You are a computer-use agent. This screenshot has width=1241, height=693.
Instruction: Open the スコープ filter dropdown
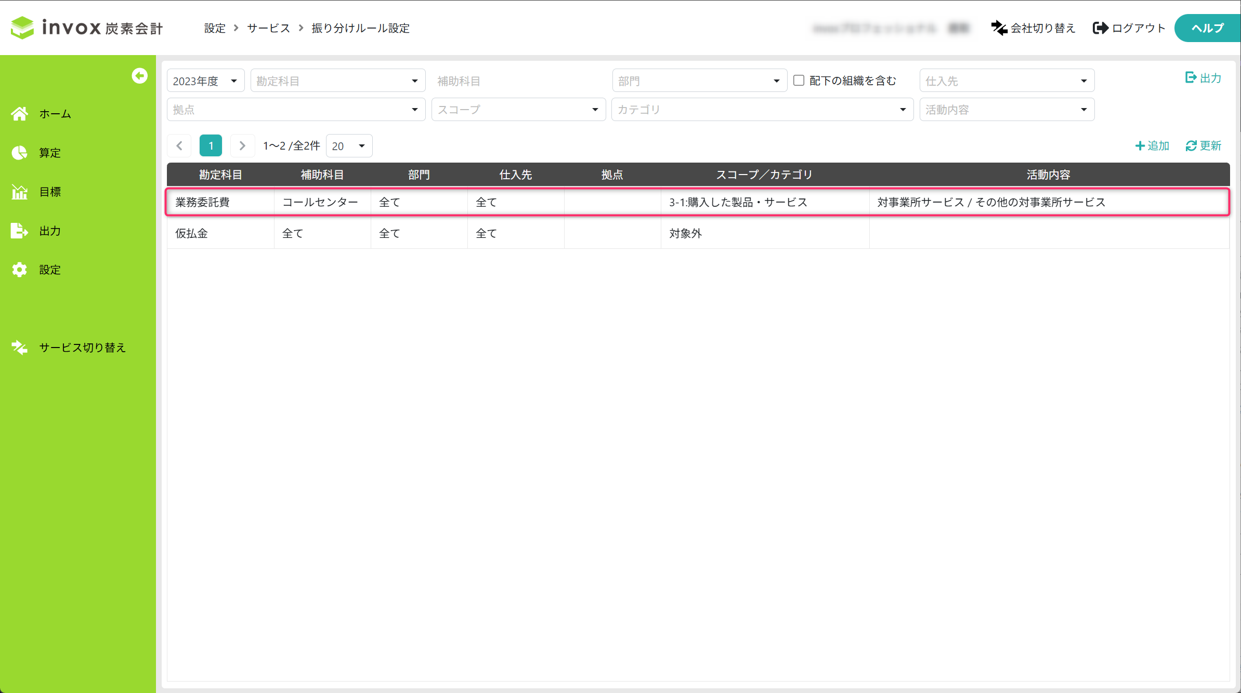click(518, 110)
